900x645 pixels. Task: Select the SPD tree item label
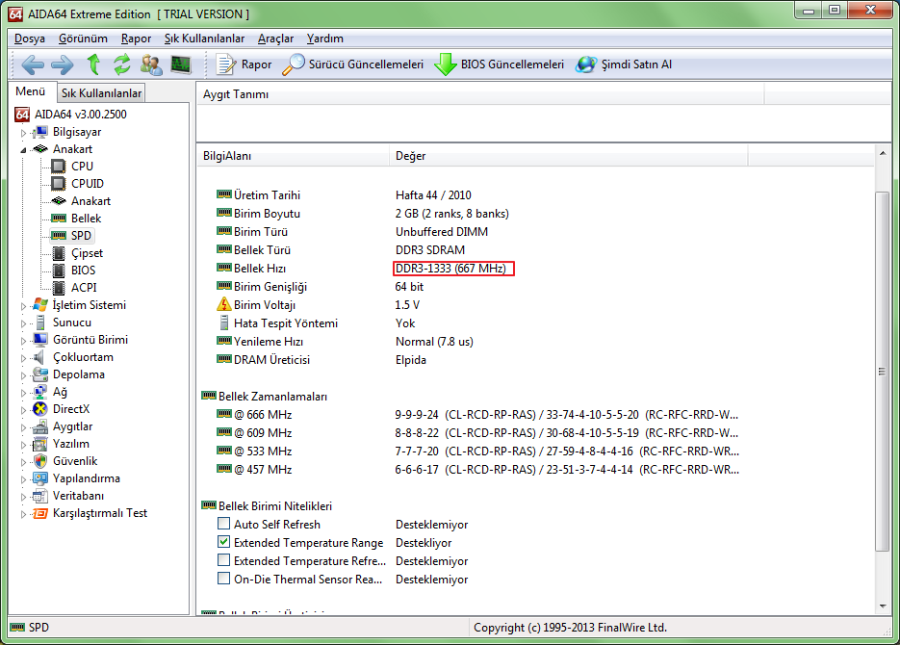click(x=81, y=236)
